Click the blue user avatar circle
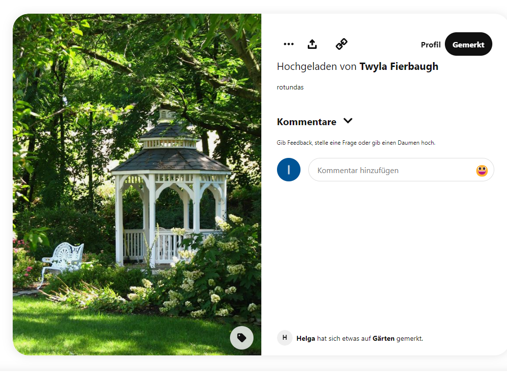Image resolution: width=507 pixels, height=373 pixels. tap(288, 170)
